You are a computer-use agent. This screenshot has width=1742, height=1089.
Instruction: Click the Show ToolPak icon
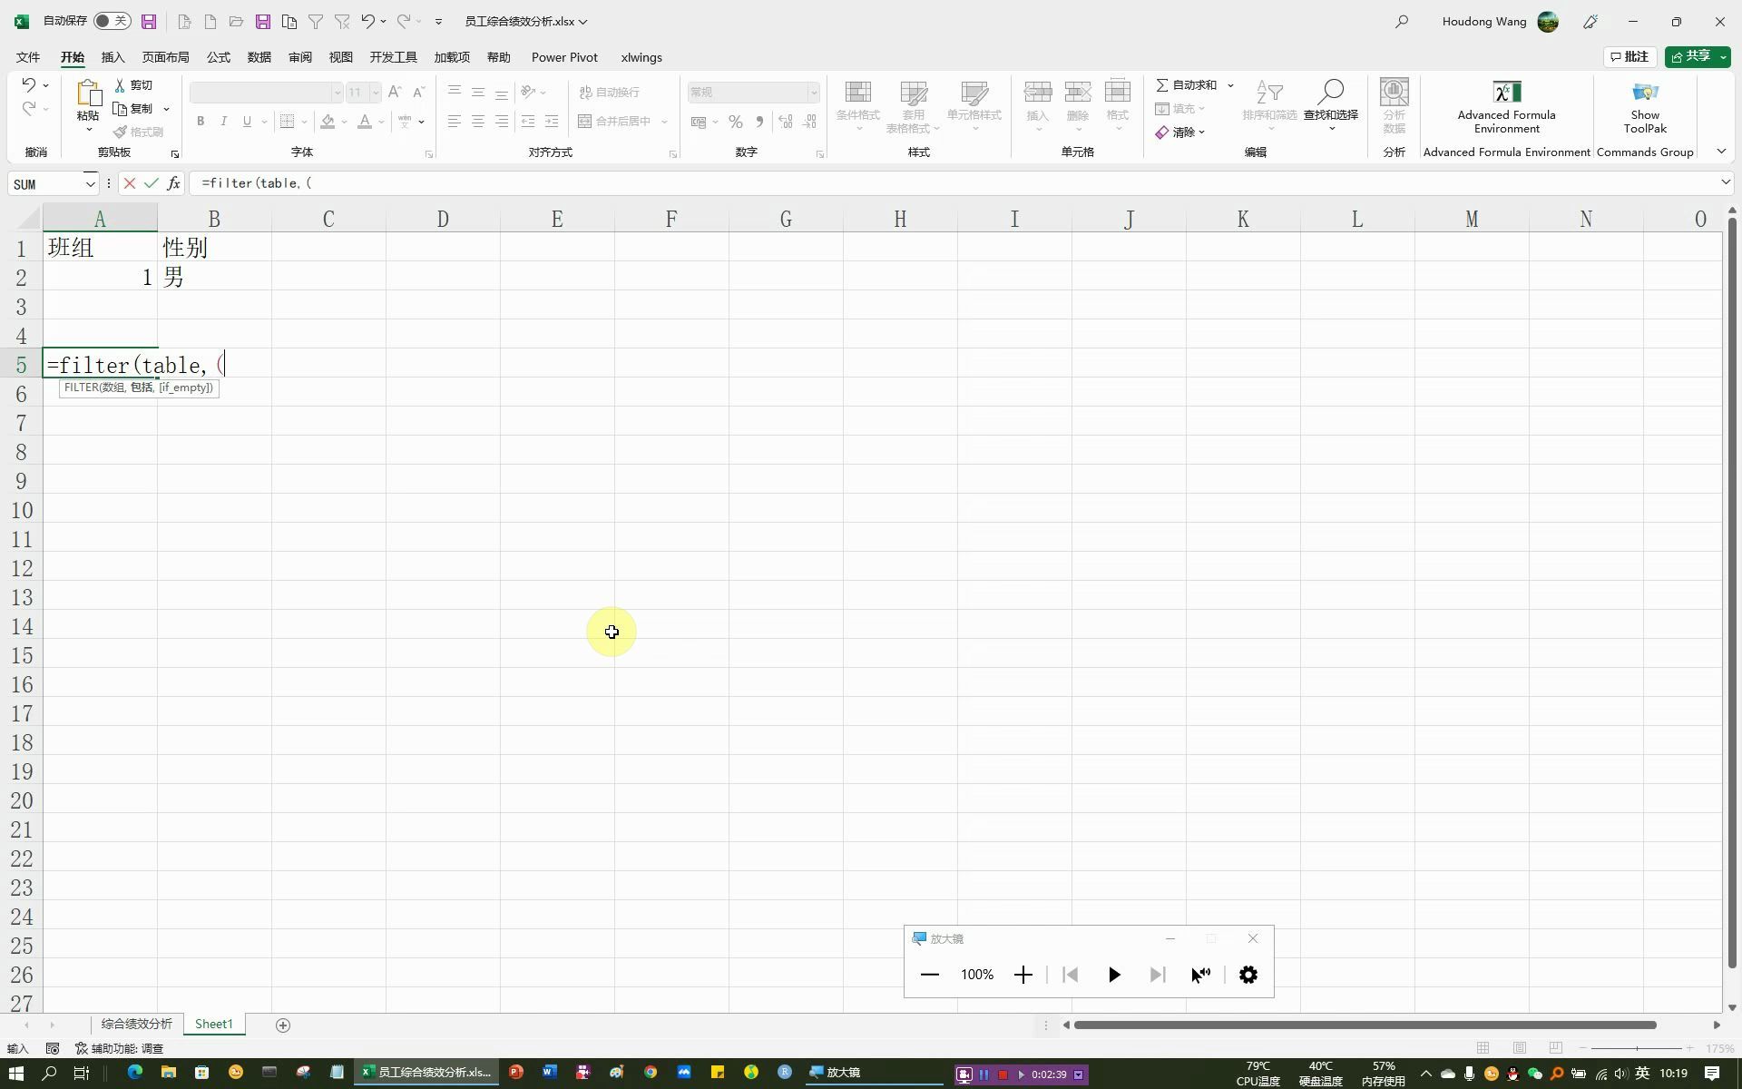1644,93
